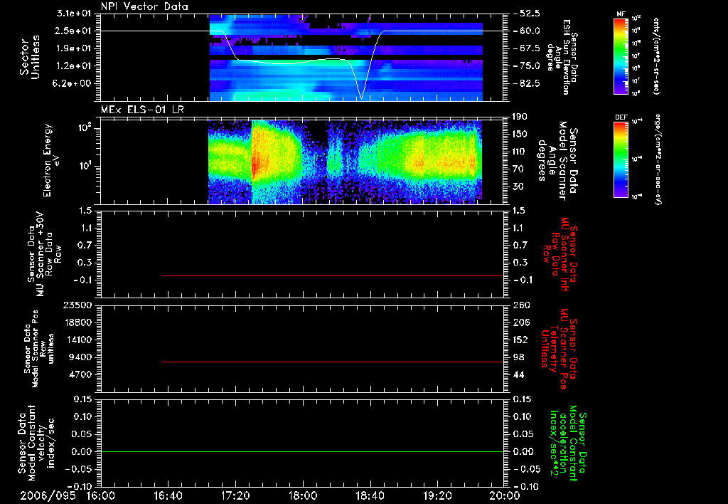Click the "14100" scanner position tick
The image size is (728, 504).
(77, 340)
